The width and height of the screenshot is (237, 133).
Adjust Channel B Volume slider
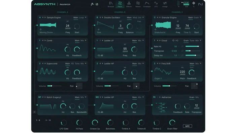(x=111, y=86)
